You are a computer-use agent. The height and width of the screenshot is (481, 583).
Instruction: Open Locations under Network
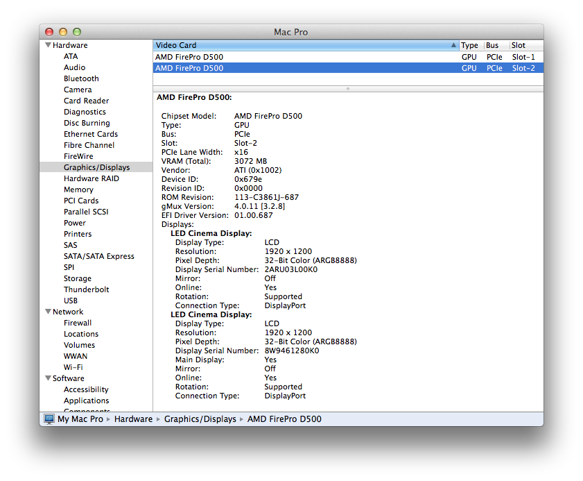(81, 335)
